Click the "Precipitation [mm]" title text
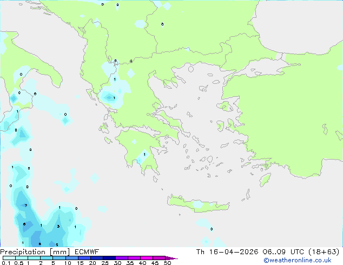 click(x=35, y=252)
